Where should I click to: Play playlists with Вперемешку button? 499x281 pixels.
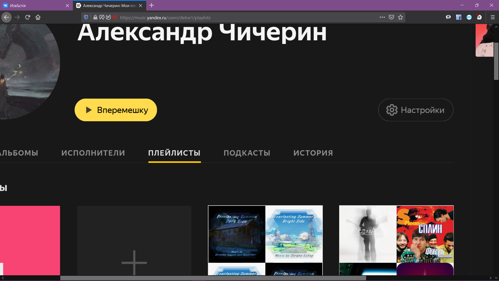pyautogui.click(x=116, y=110)
